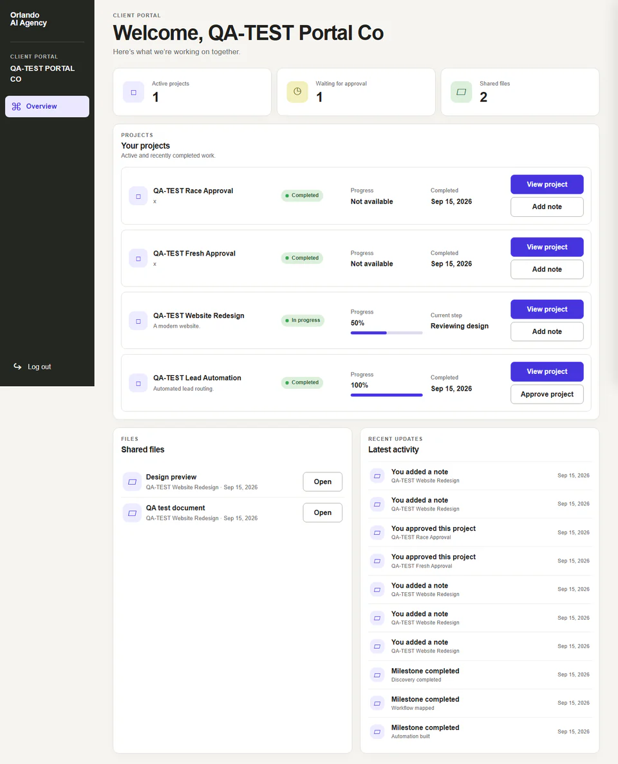Approve the QA-TEST Lead Automation project
The width and height of the screenshot is (618, 764).
click(547, 394)
